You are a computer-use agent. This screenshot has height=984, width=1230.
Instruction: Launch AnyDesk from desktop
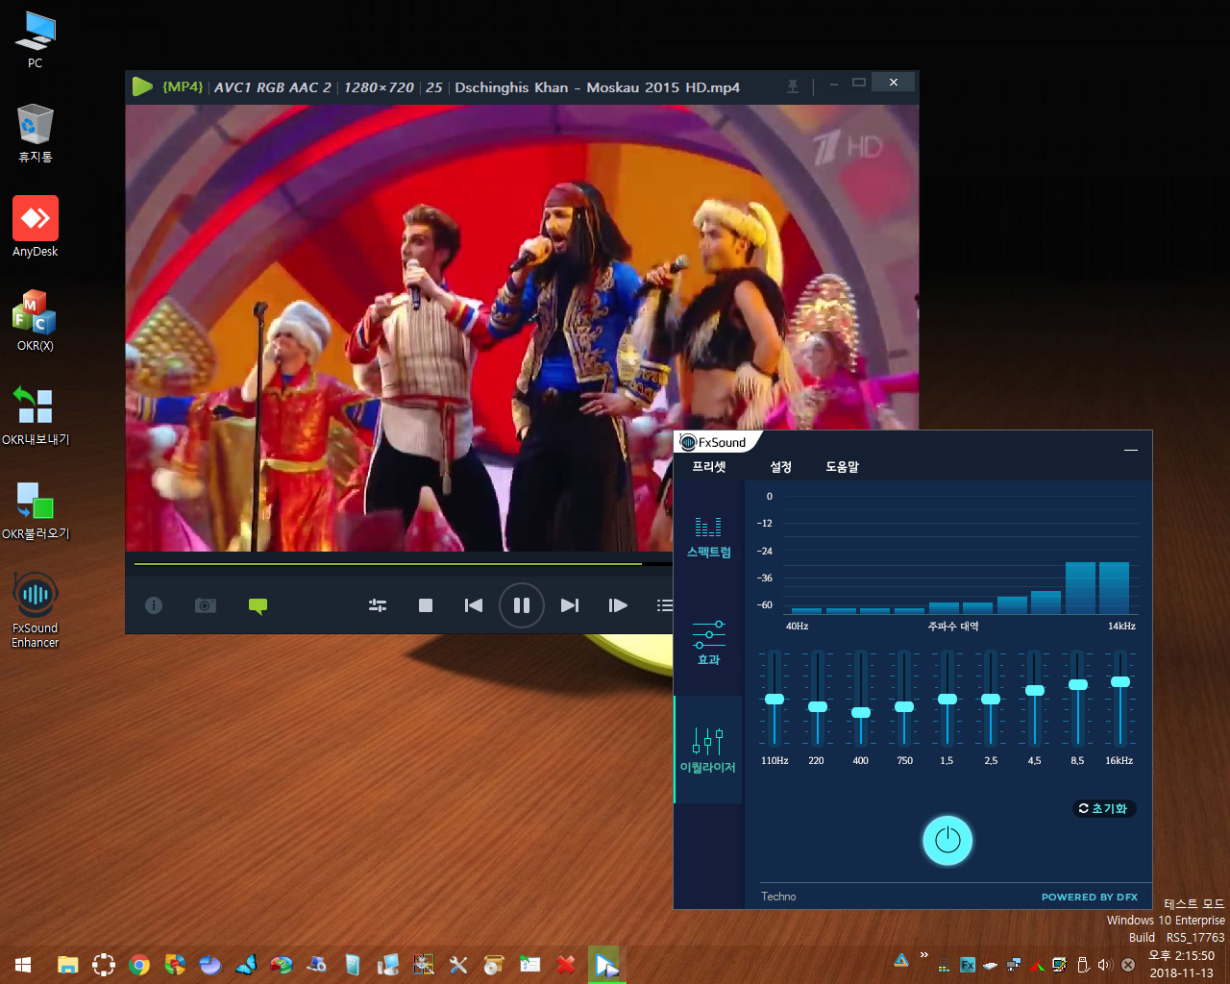click(x=36, y=227)
